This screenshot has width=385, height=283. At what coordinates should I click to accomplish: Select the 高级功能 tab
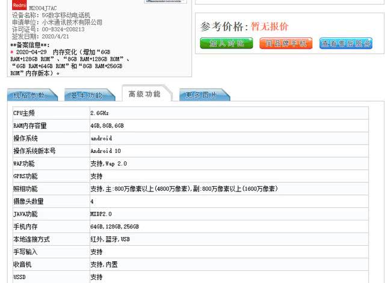coord(147,94)
